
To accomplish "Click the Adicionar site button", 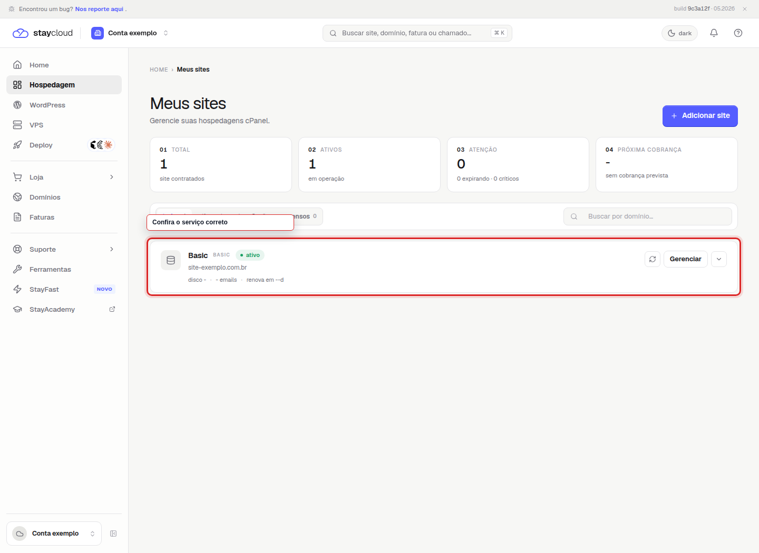I will 700,116.
